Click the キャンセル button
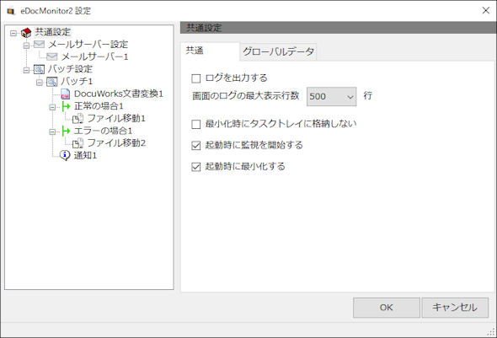Viewport: 497px width, 338px height. (x=455, y=308)
